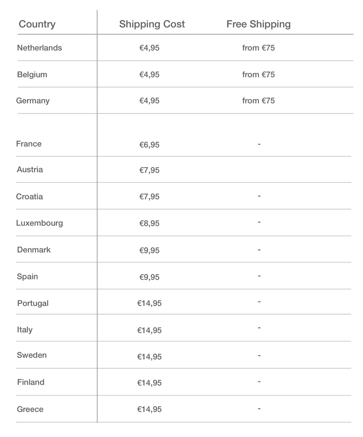Click the Croatia country name
The image size is (363, 437).
(30, 196)
